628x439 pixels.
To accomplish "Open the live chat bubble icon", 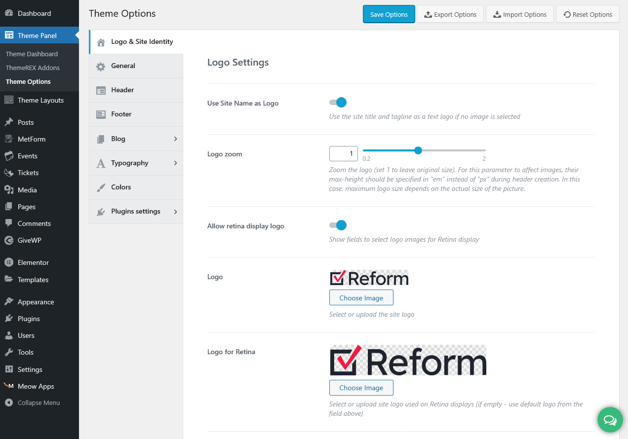I will pos(610,420).
